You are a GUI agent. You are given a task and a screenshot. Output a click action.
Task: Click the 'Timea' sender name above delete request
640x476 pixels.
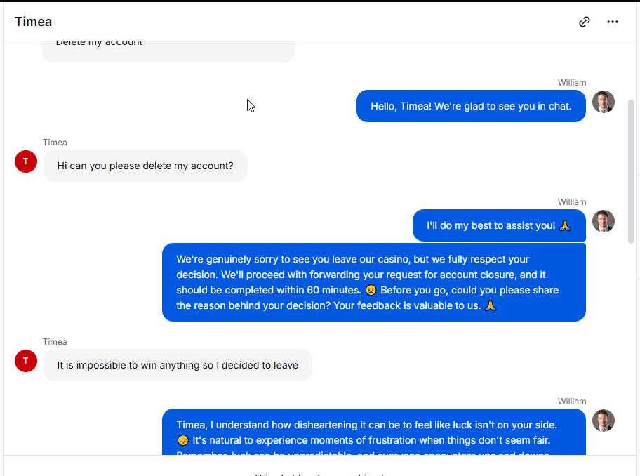pyautogui.click(x=55, y=143)
